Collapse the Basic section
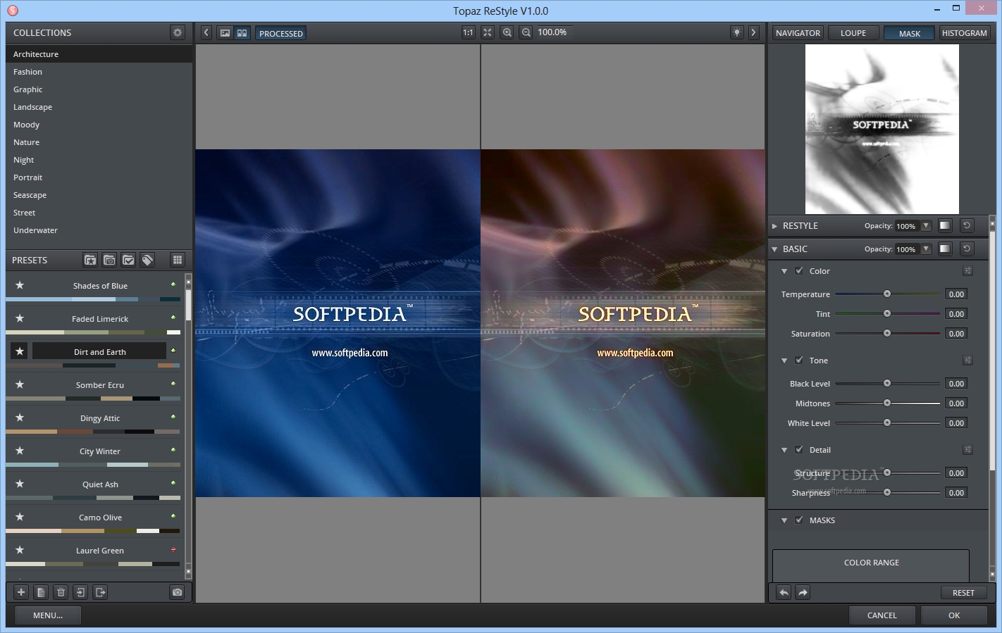The width and height of the screenshot is (1002, 633). pyautogui.click(x=775, y=249)
